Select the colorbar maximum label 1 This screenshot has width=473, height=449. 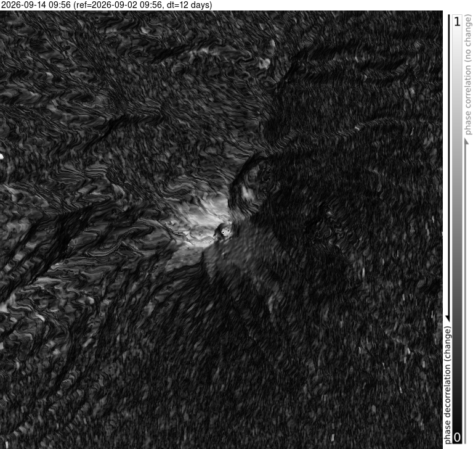tap(458, 22)
